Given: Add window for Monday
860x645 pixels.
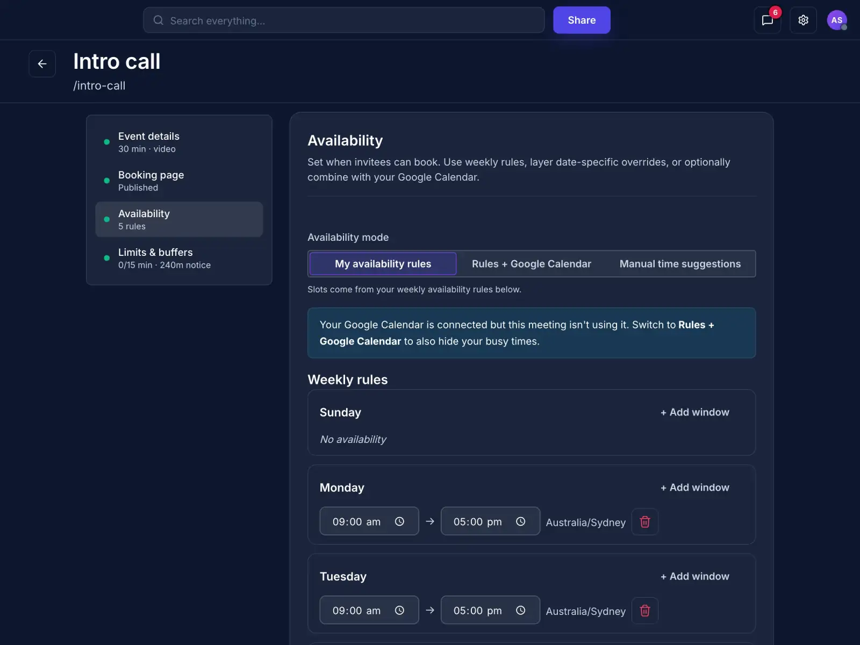Looking at the screenshot, I should click(x=694, y=488).
